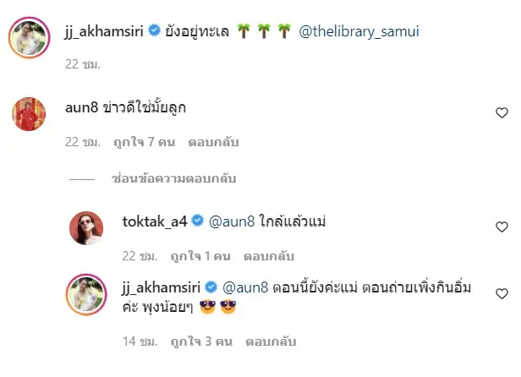Click the @aun8 mention in toktak_a4's reply
This screenshot has height=377, width=521.
232,221
